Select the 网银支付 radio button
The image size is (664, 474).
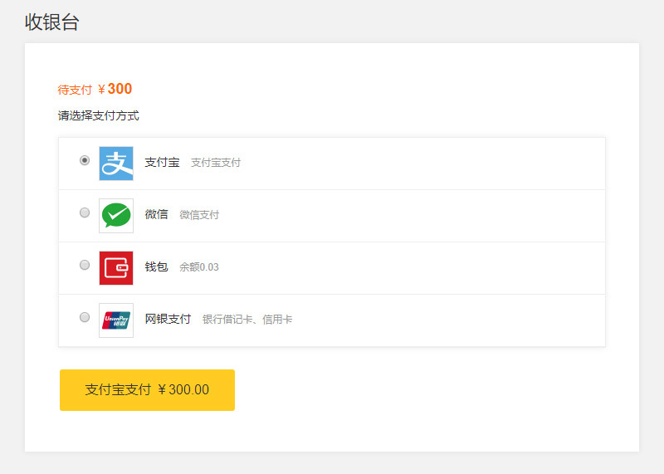[85, 317]
